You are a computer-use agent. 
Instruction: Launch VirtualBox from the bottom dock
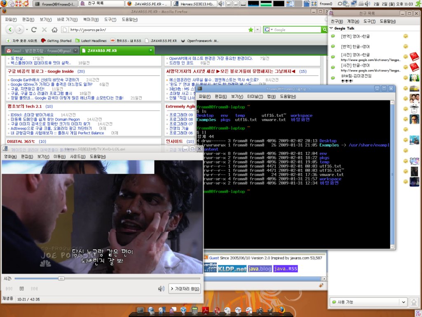183,310
